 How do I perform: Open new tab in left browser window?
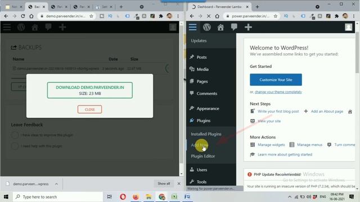click(x=121, y=7)
